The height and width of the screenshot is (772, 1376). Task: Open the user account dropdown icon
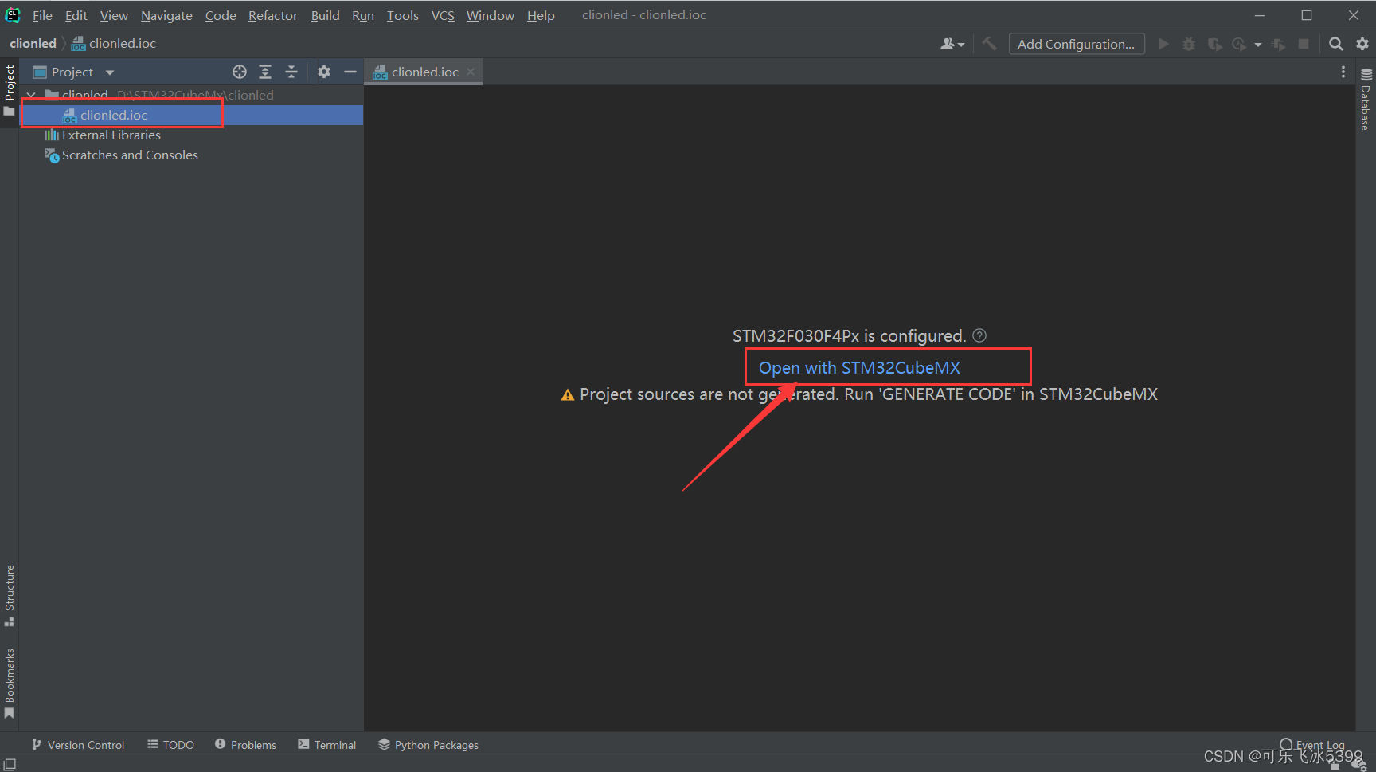952,44
